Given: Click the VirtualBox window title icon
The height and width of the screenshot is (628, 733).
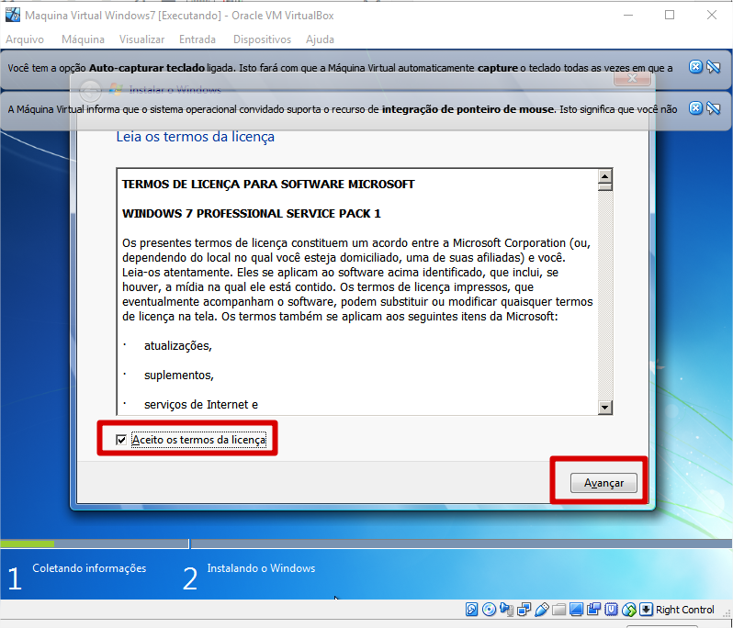Looking at the screenshot, I should tap(13, 15).
